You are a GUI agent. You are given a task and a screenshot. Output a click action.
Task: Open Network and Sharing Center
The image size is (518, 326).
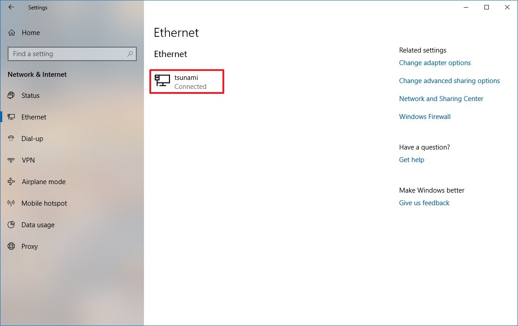click(441, 98)
